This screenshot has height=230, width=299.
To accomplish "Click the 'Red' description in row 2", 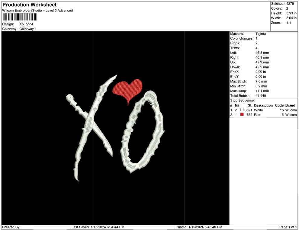I will click(x=257, y=115).
